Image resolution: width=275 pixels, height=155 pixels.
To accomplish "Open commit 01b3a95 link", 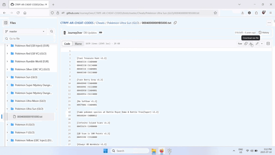I will (x=239, y=33).
